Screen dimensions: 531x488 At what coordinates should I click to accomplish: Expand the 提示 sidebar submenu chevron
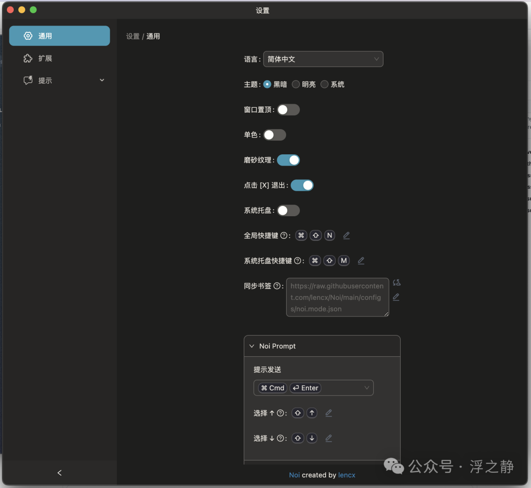coord(102,80)
